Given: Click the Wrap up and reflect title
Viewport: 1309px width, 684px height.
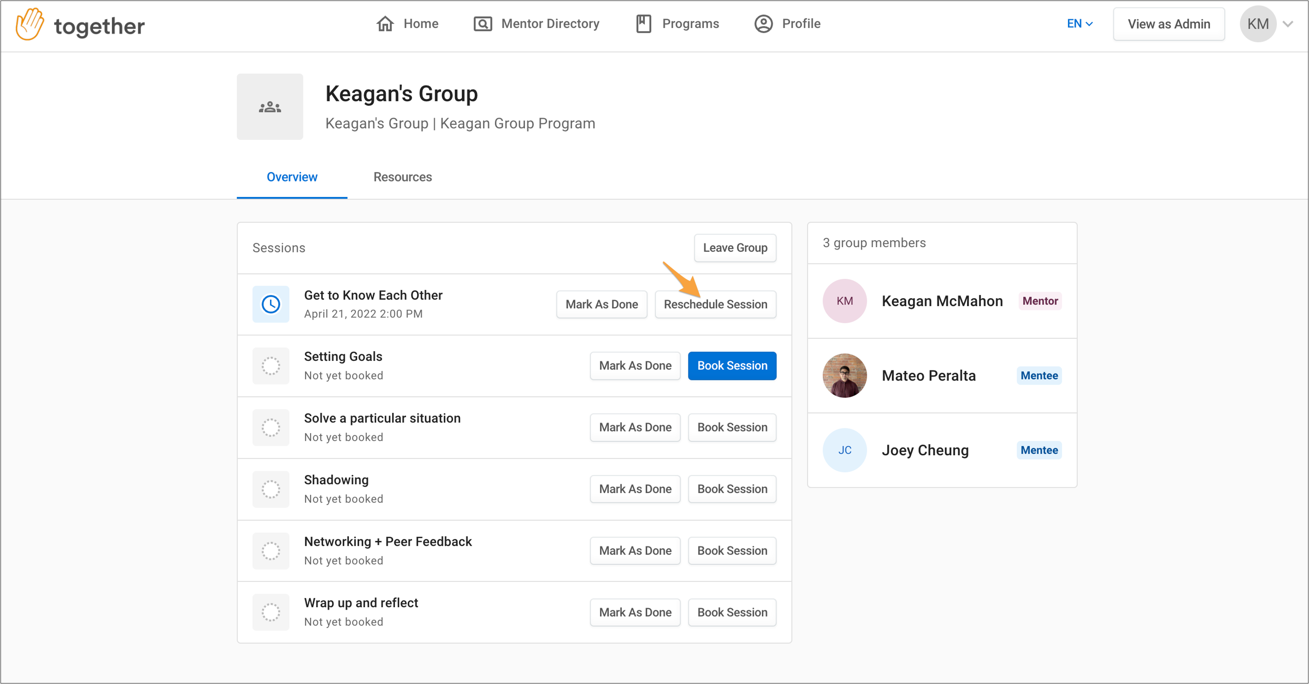Looking at the screenshot, I should tap(361, 603).
